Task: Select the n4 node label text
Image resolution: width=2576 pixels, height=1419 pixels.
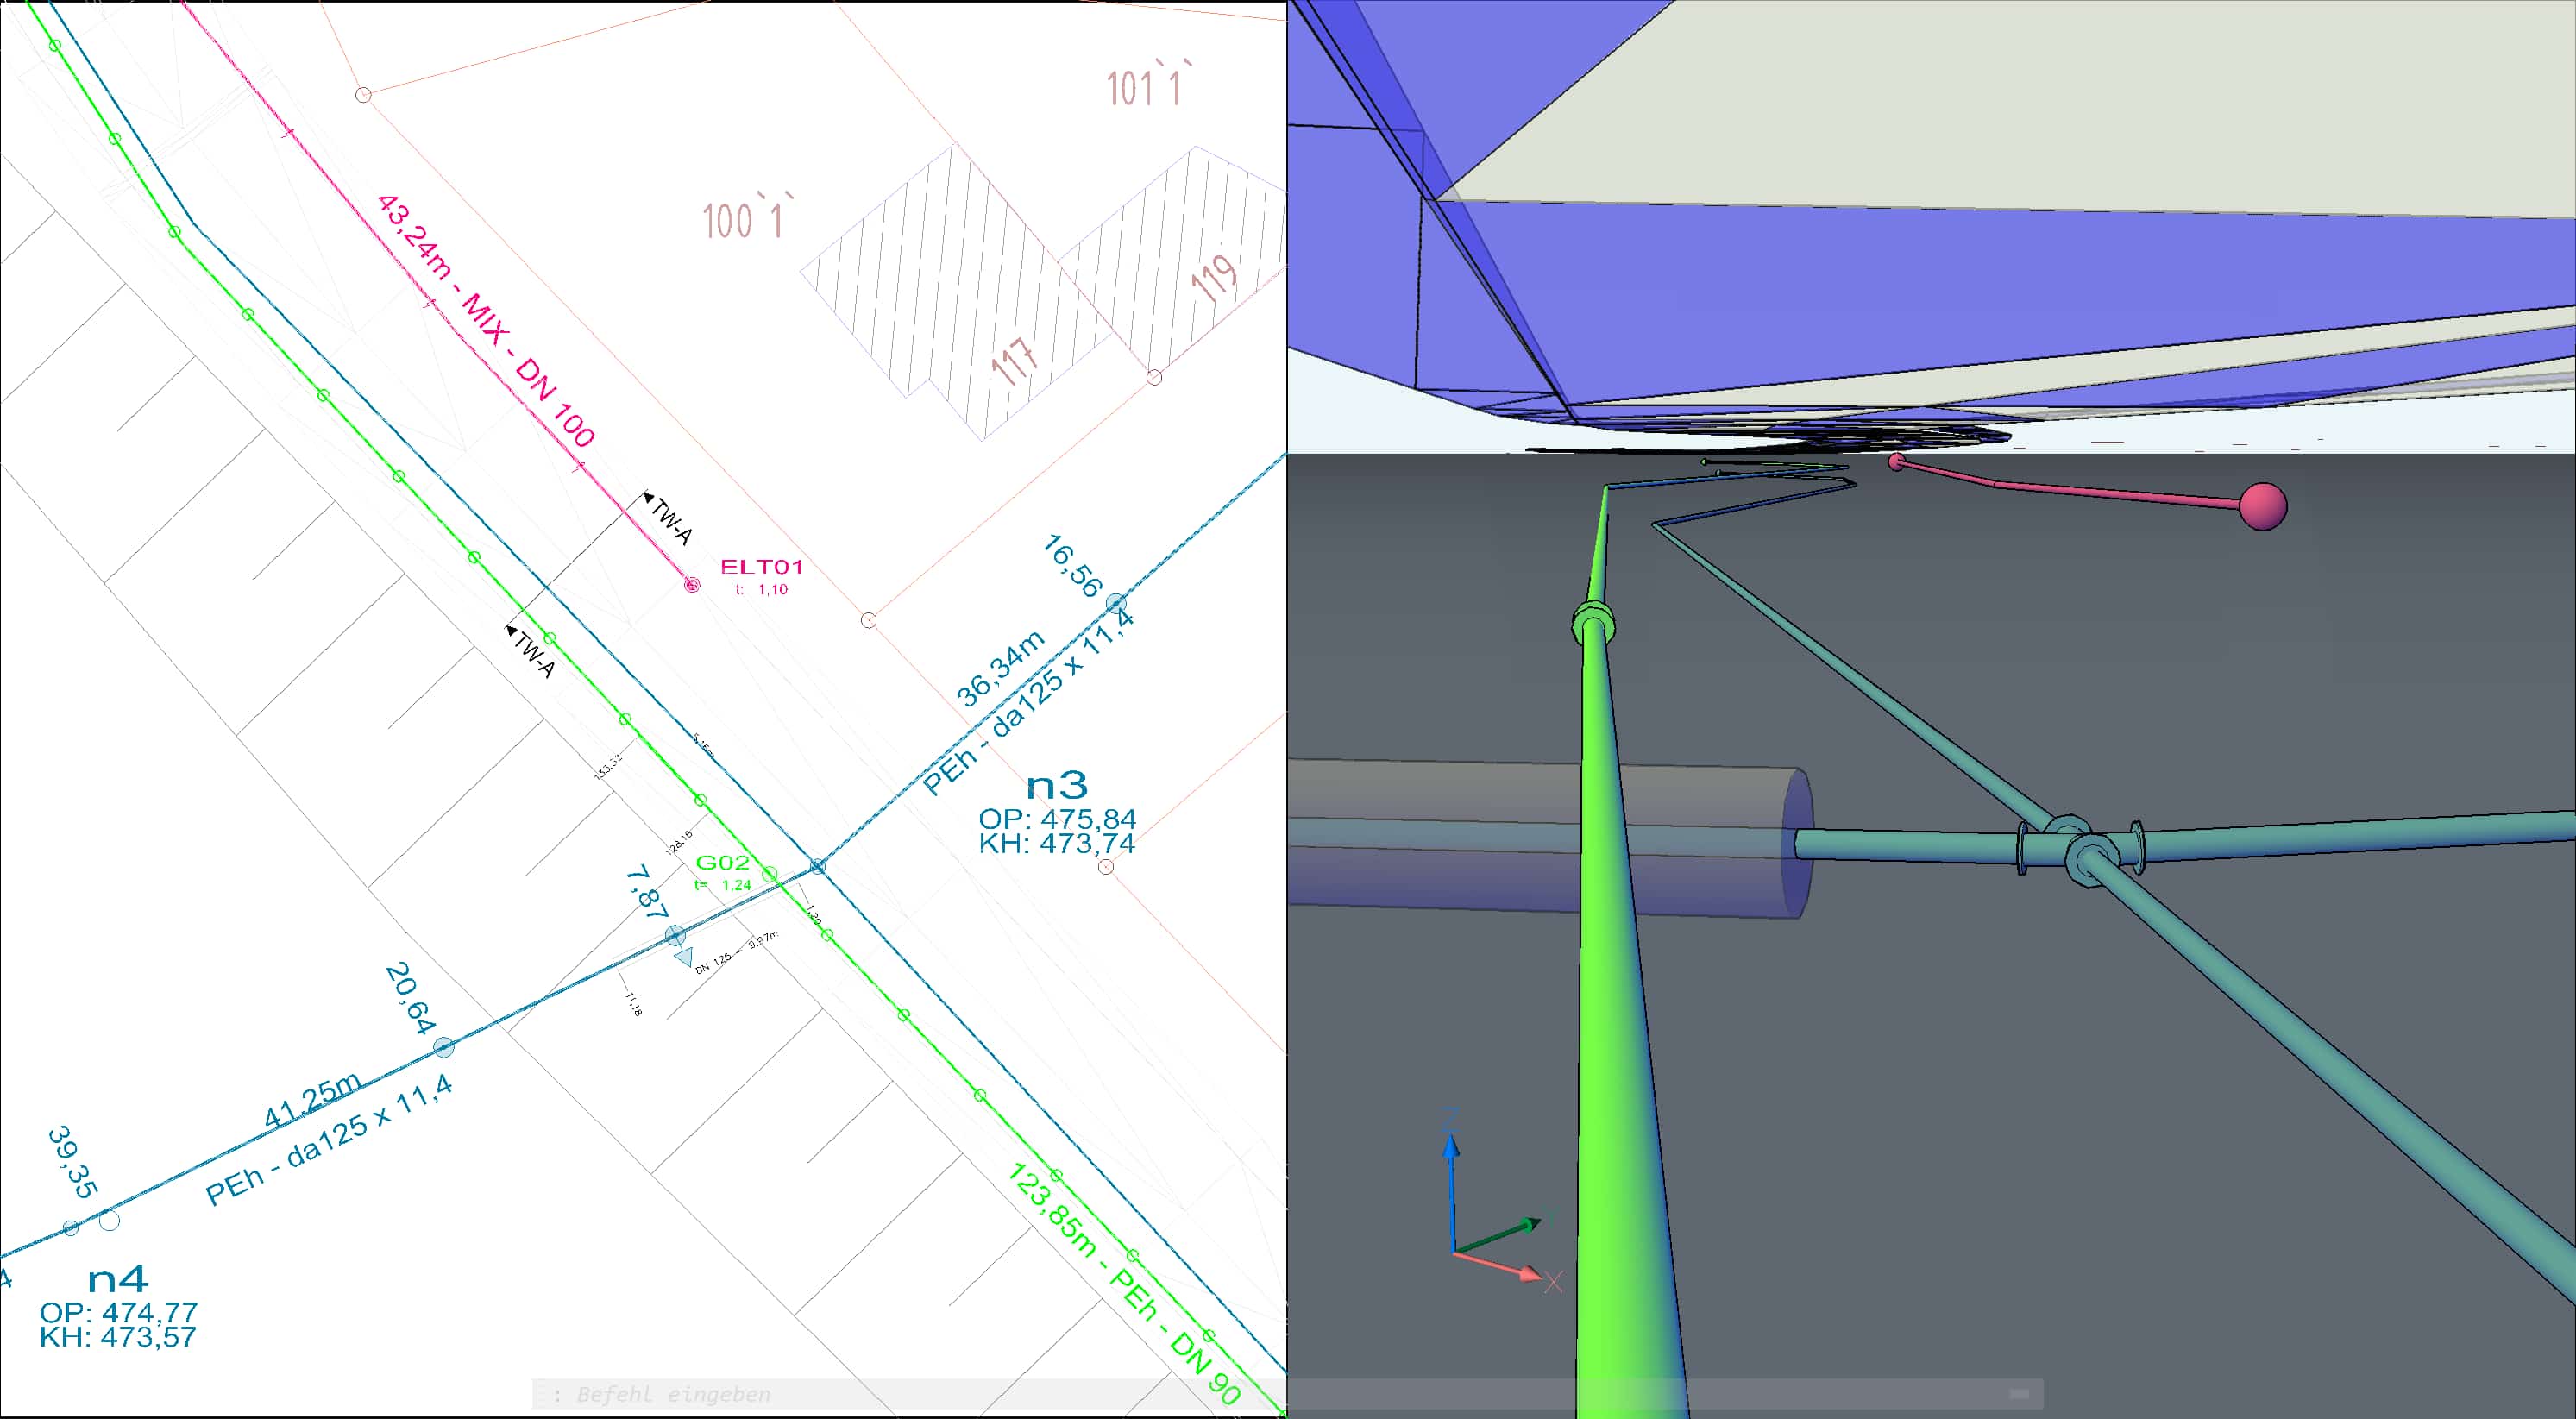Action: 117,1280
